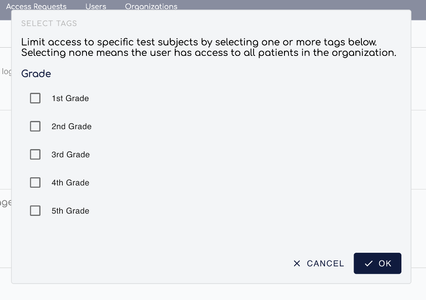Click the CANCEL button text

pyautogui.click(x=325, y=264)
